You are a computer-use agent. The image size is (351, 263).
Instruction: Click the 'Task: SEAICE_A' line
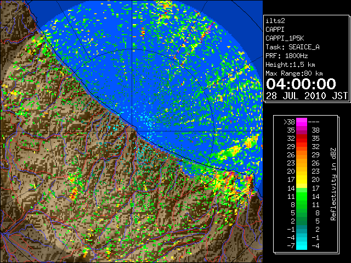[292, 47]
